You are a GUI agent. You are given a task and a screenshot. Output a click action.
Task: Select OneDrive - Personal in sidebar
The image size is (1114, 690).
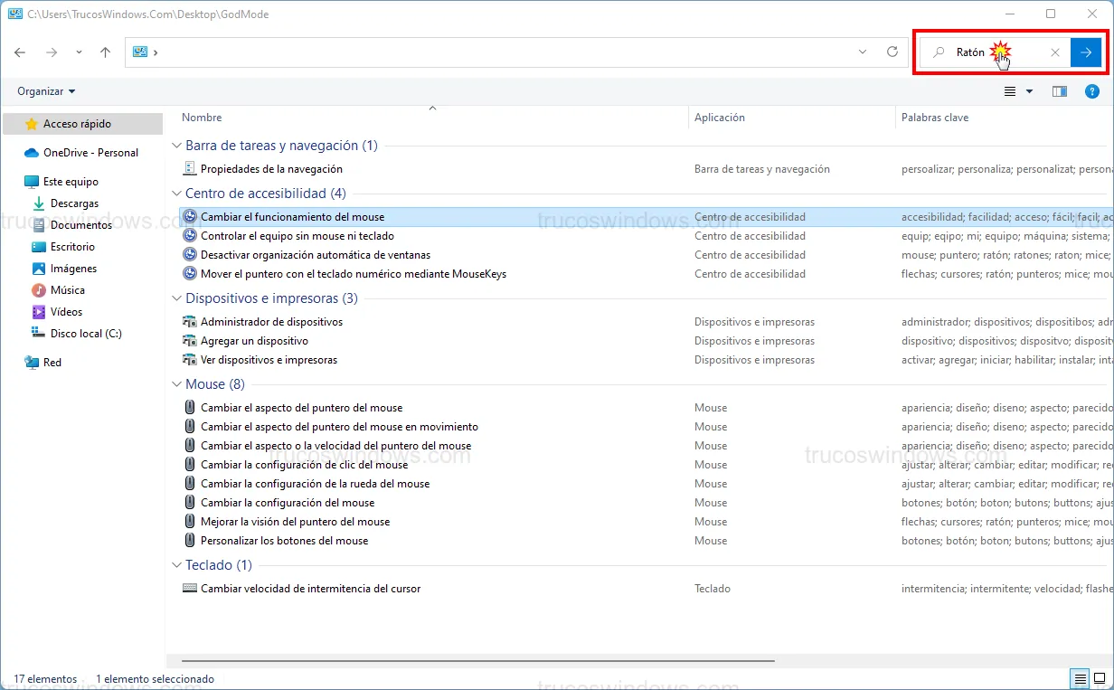[90, 153]
